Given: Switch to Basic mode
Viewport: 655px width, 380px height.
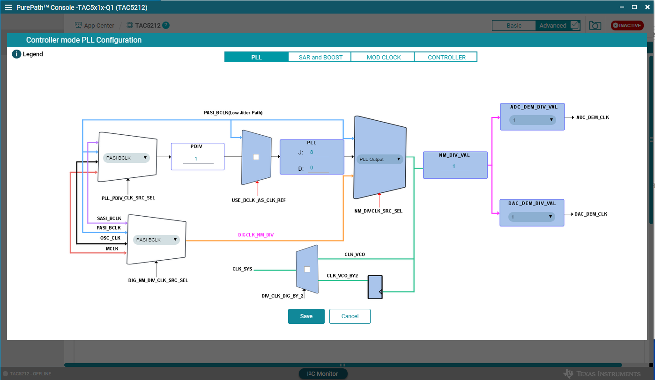Looking at the screenshot, I should tap(514, 25).
